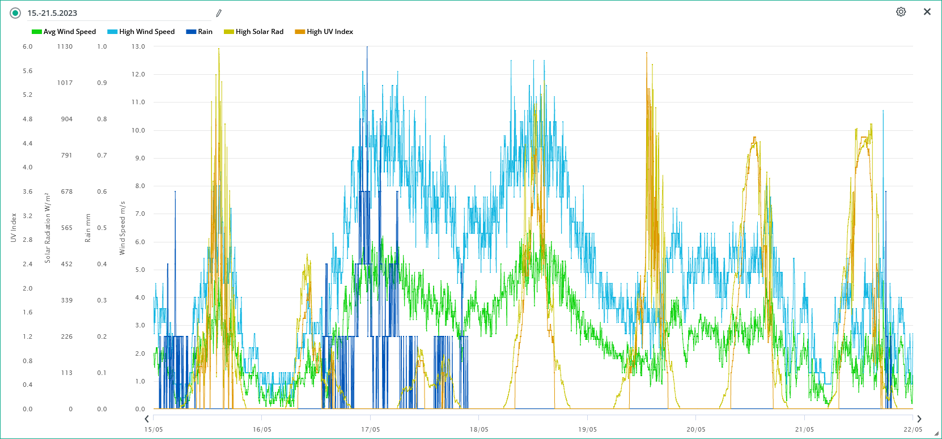Click the Solar Radiation W/m² axis title

click(48, 228)
